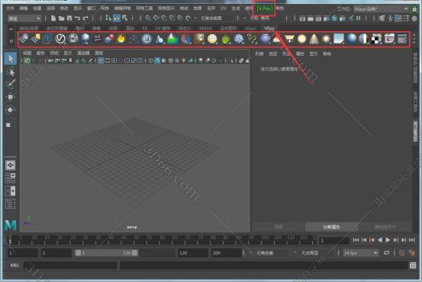Viewport: 422px width, 282px height.
Task: Toggle auto keyframe button
Action: coord(401,253)
